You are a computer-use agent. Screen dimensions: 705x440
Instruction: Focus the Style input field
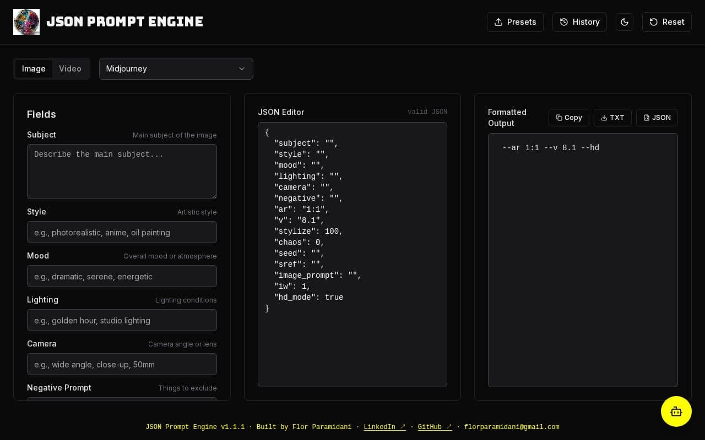[122, 232]
